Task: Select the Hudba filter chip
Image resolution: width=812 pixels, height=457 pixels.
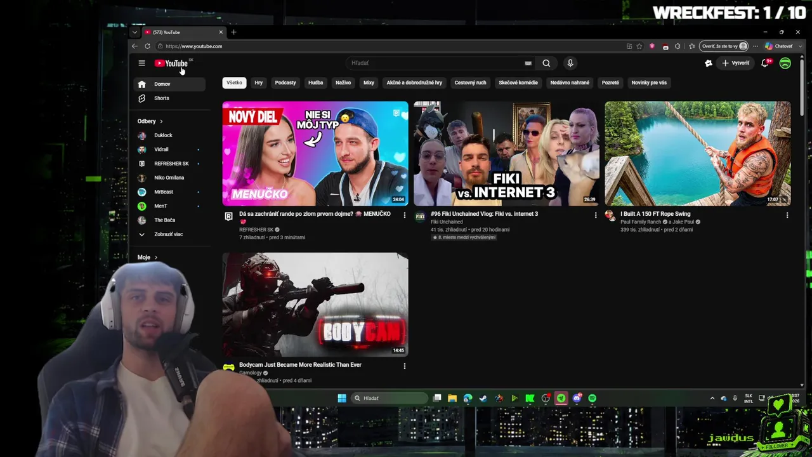Action: (315, 83)
